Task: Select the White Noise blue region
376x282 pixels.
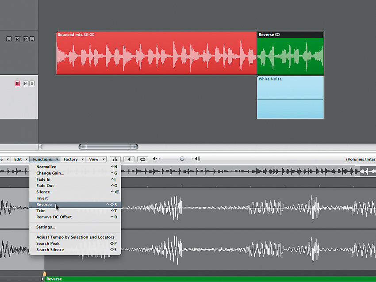Action: 290,97
